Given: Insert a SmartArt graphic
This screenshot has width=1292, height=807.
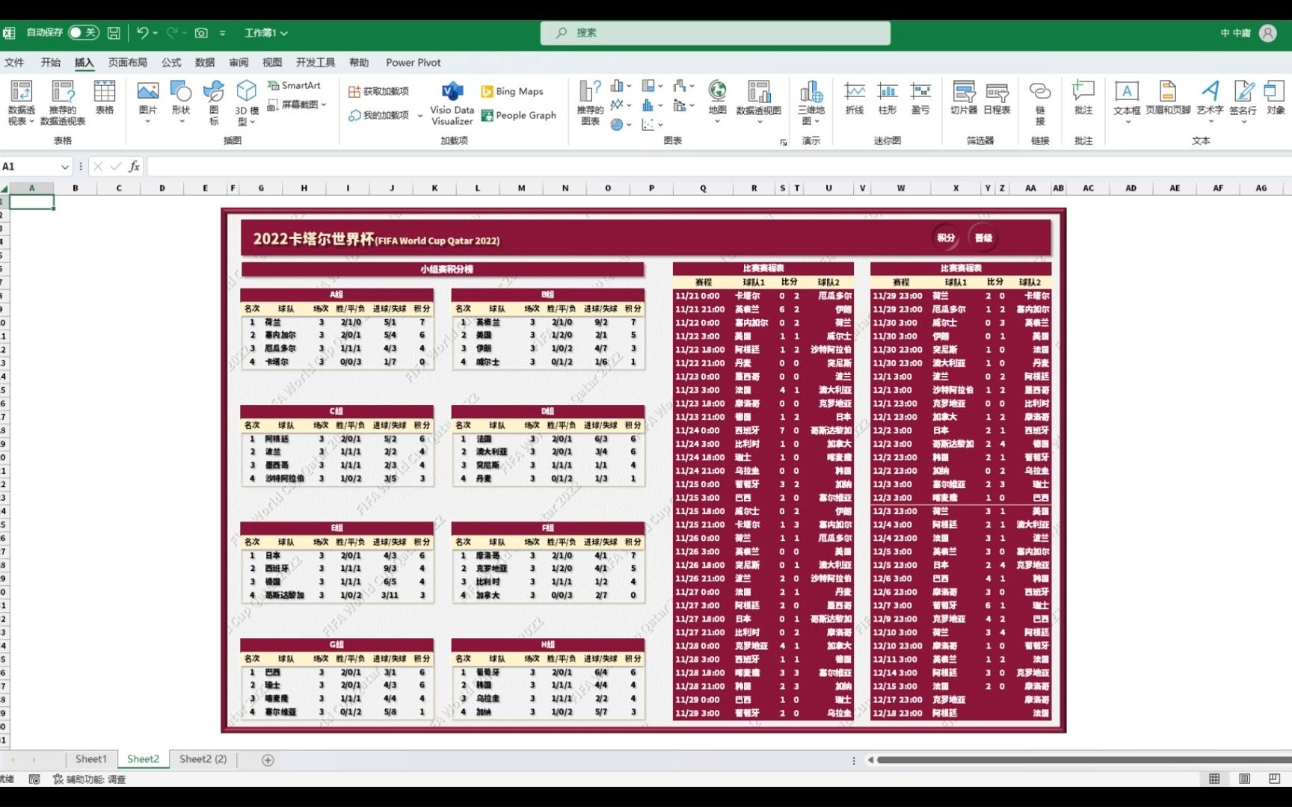Looking at the screenshot, I should [x=294, y=85].
